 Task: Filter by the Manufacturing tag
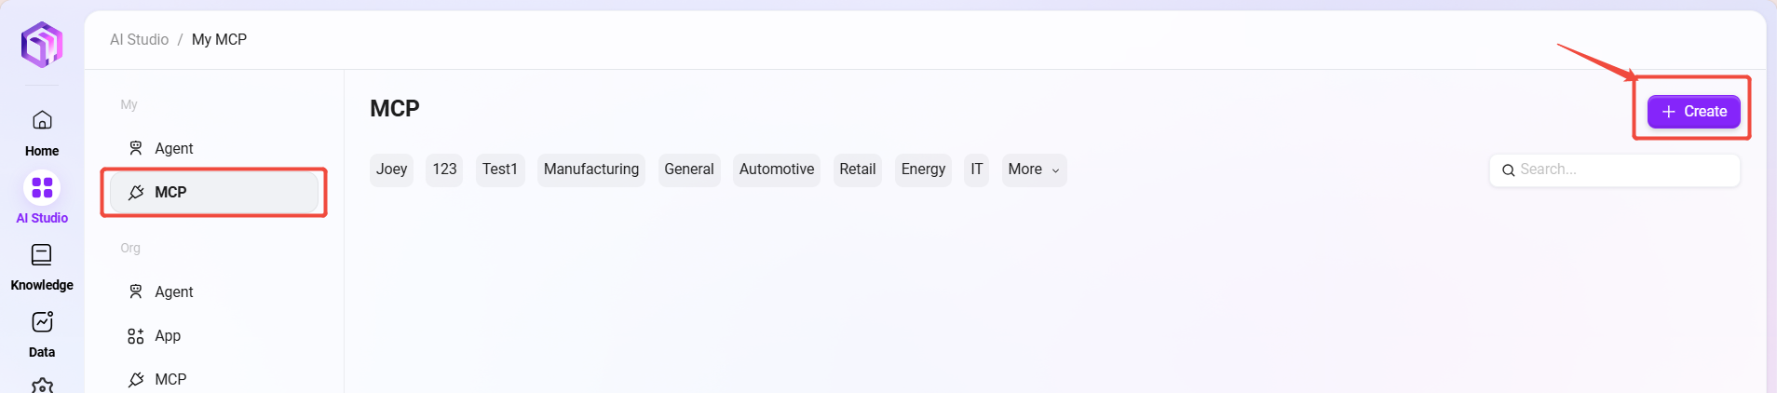(x=591, y=169)
